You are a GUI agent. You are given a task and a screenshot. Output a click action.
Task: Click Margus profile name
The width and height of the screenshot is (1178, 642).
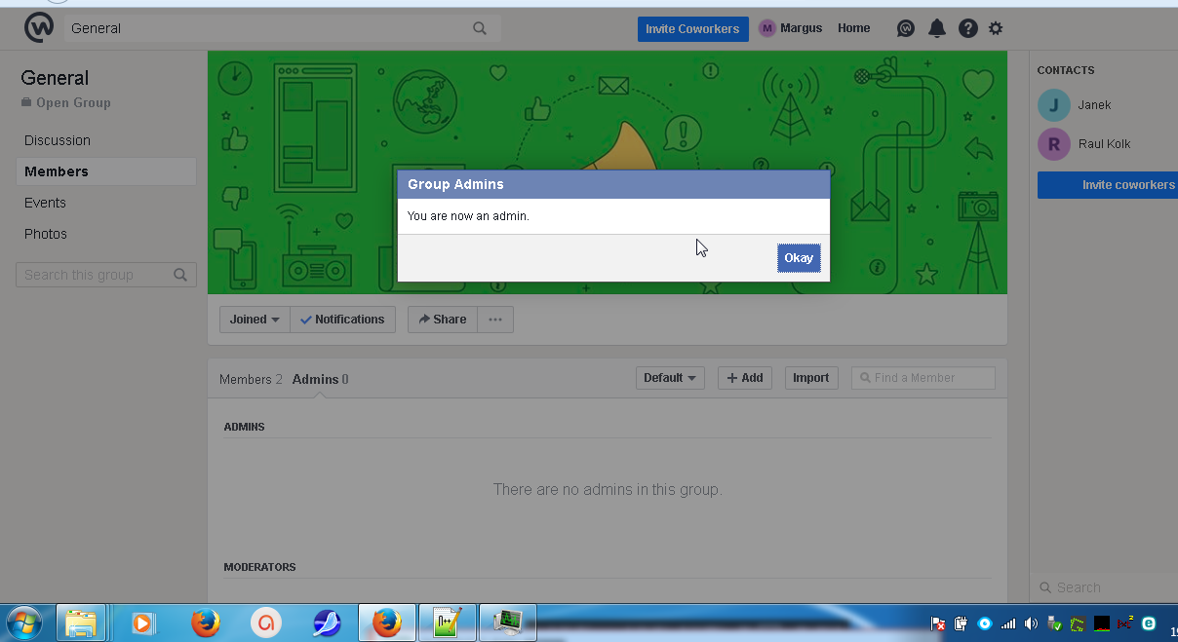pyautogui.click(x=802, y=28)
